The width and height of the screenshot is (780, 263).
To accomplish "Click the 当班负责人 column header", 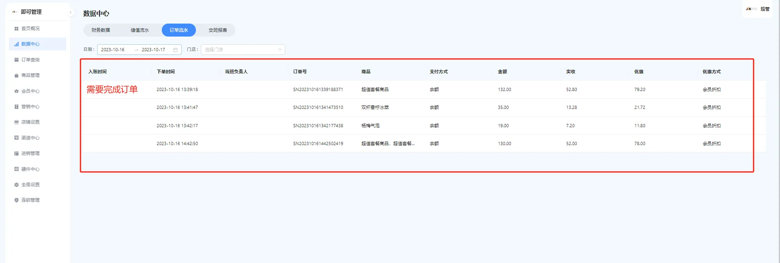I will [236, 72].
